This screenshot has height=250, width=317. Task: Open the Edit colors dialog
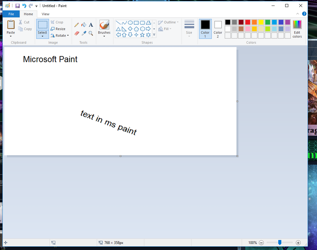(297, 29)
